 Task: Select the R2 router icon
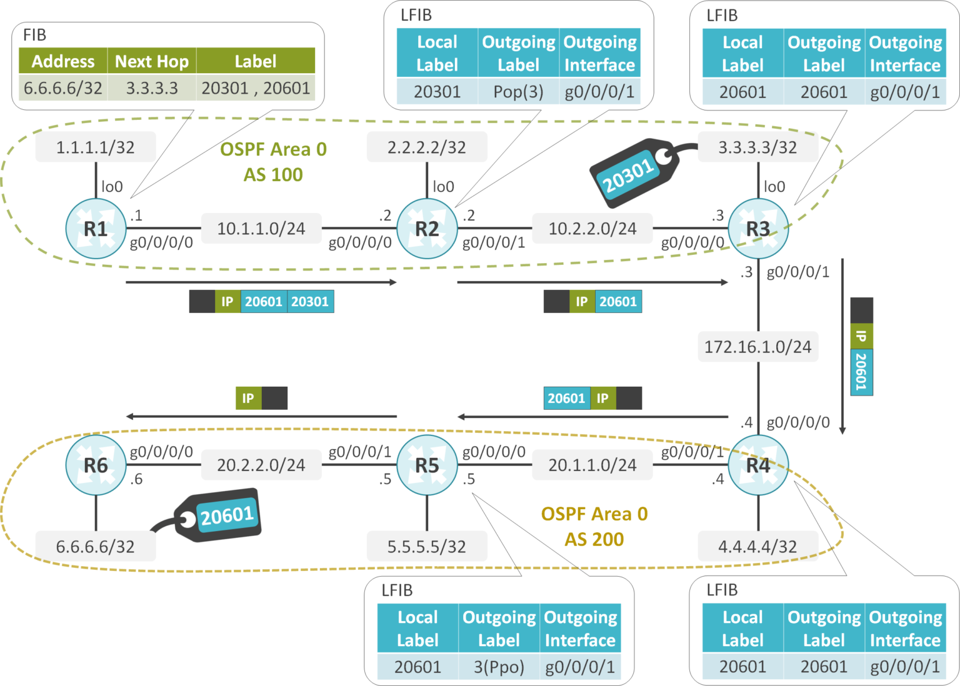coord(427,229)
